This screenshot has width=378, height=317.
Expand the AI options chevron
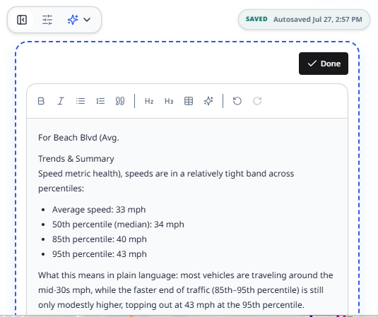pos(87,20)
